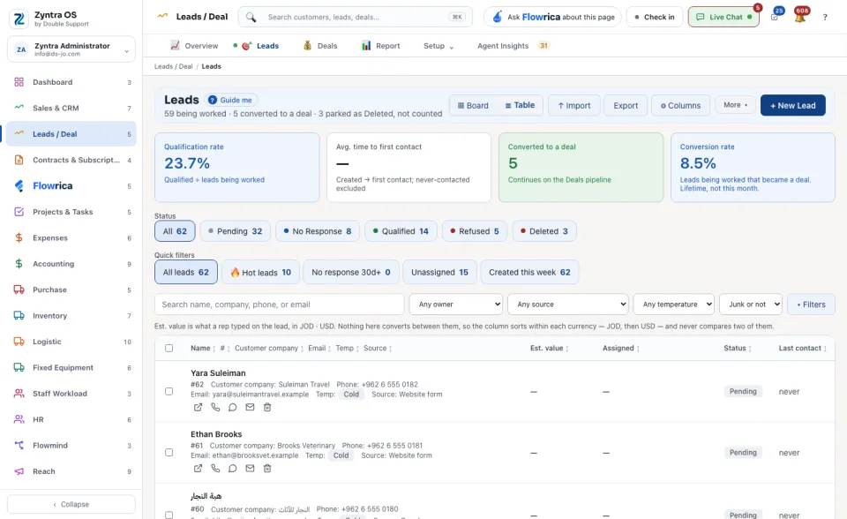Create a new lead with New Lead button

pos(792,105)
